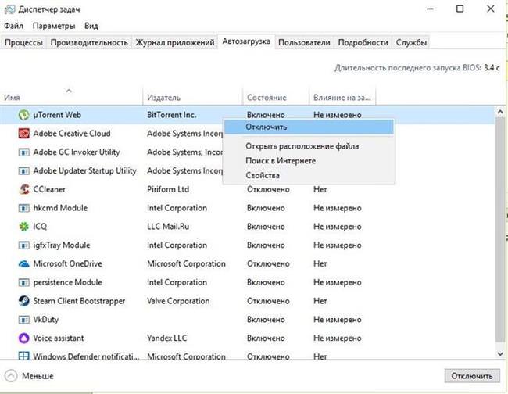Click ICQ's Включено status cell
508x394 pixels.
266,227
